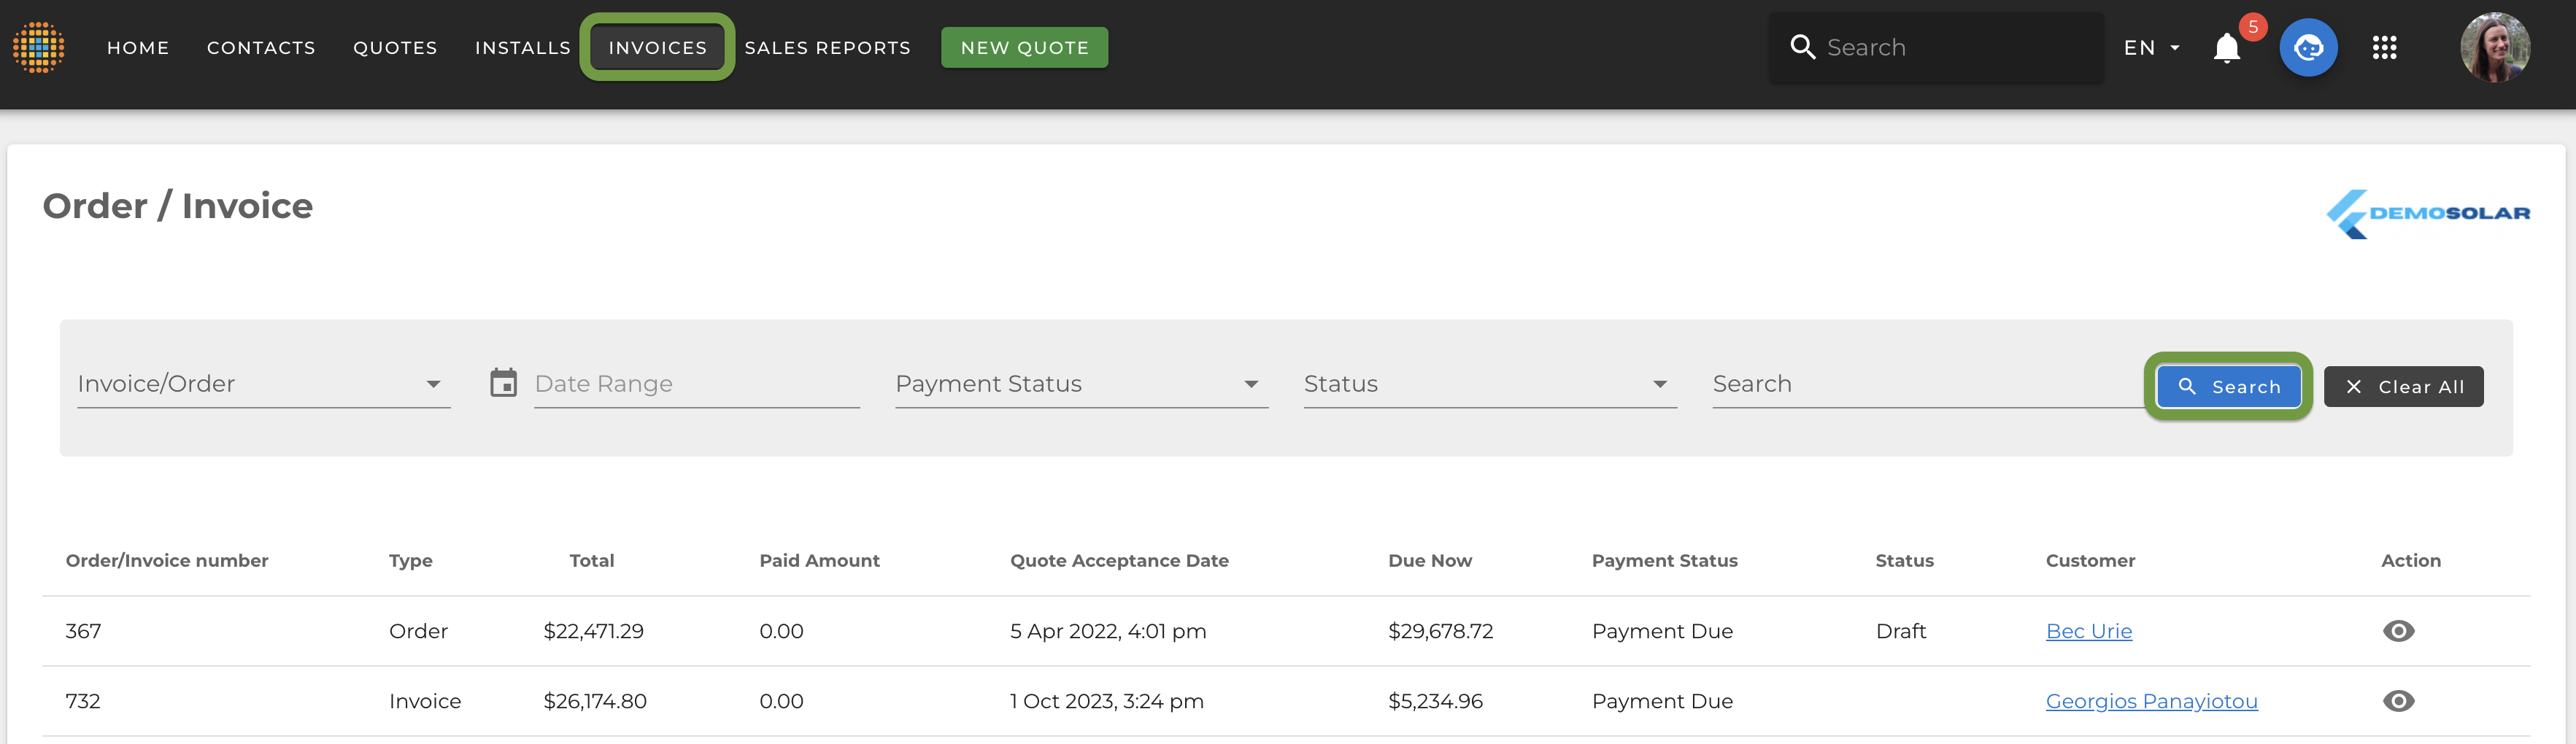Click the Payment Status column header

[1664, 561]
